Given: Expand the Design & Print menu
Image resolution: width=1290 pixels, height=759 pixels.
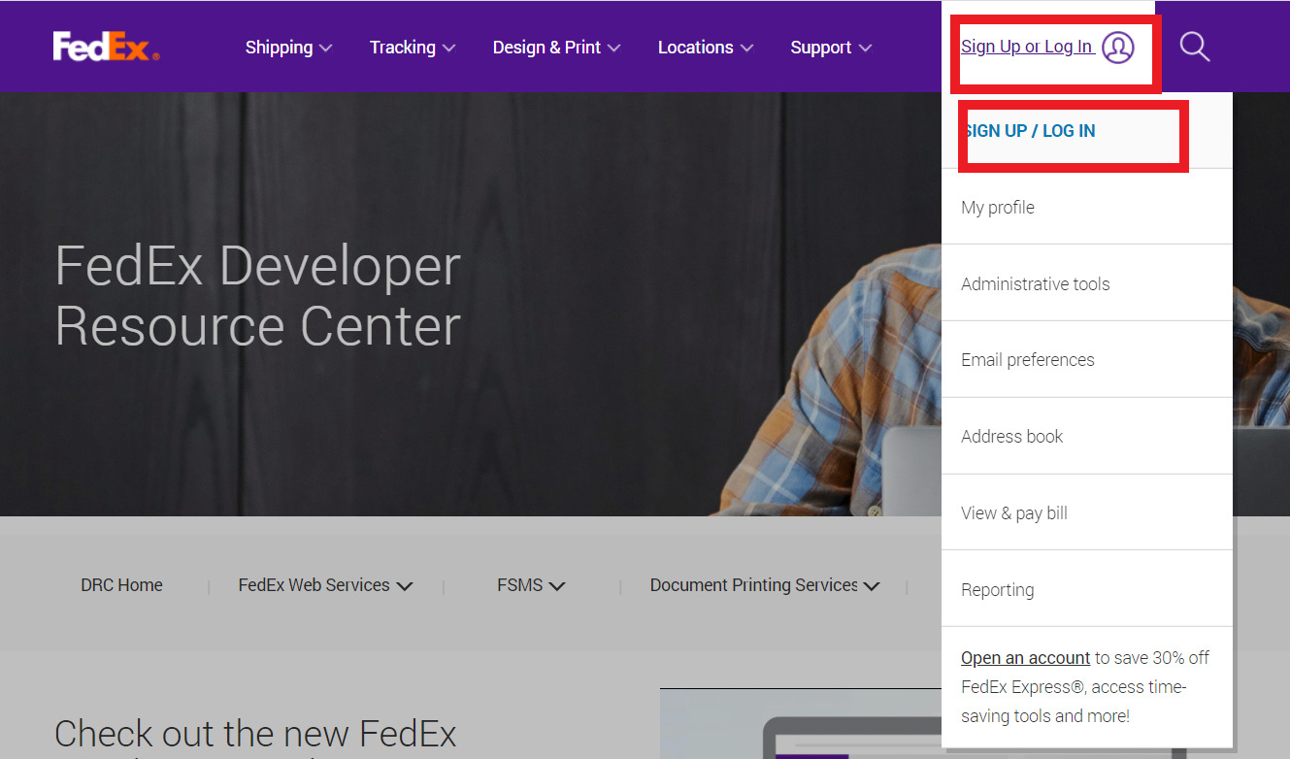Looking at the screenshot, I should click(x=556, y=48).
